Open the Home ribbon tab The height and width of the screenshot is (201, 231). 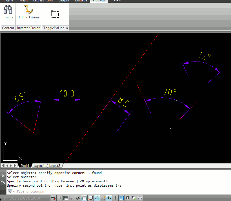pos(8,1)
